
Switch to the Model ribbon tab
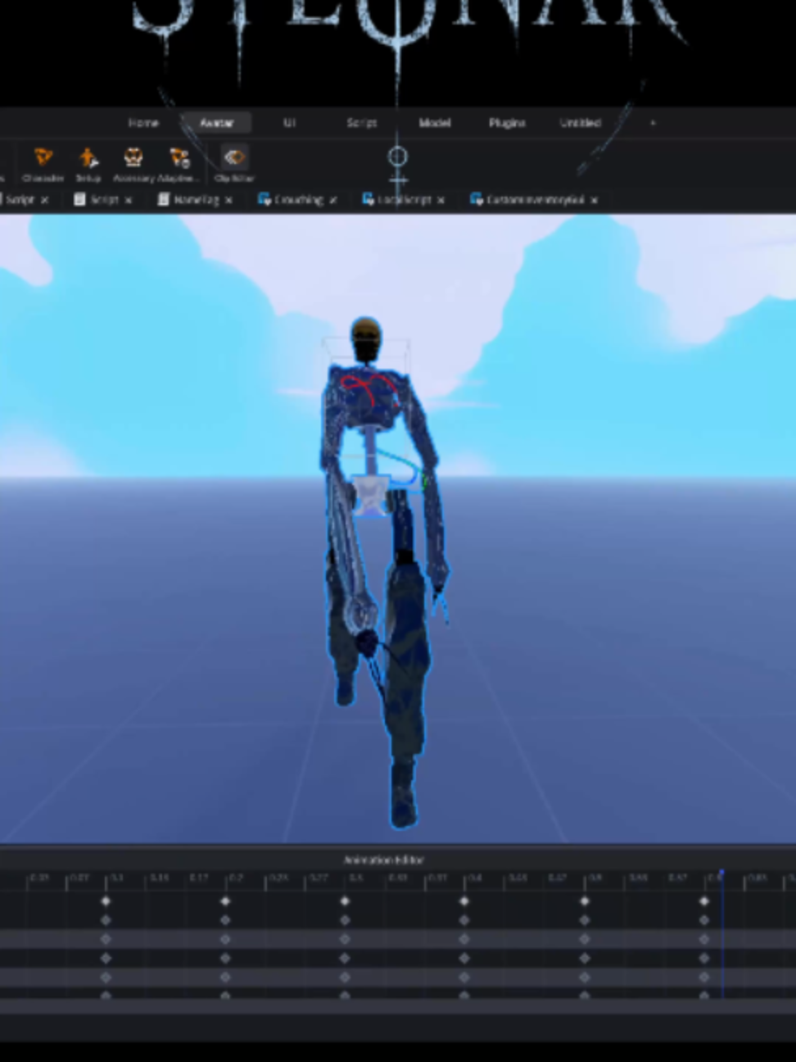coord(435,123)
